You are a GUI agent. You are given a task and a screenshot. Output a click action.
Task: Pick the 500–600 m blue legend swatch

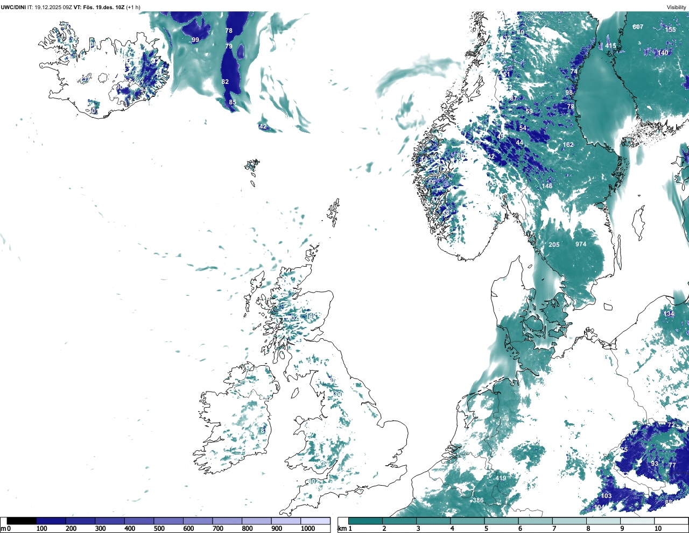[168, 521]
